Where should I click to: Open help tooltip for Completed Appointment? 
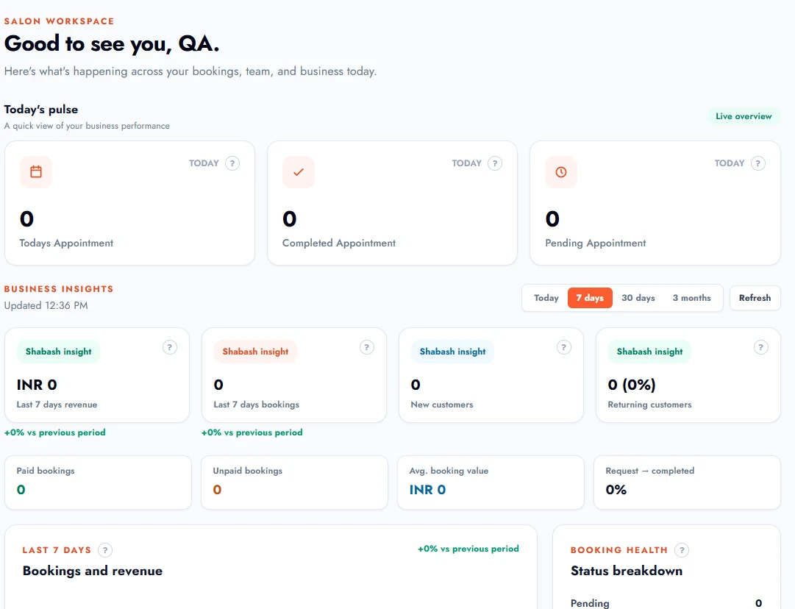495,163
